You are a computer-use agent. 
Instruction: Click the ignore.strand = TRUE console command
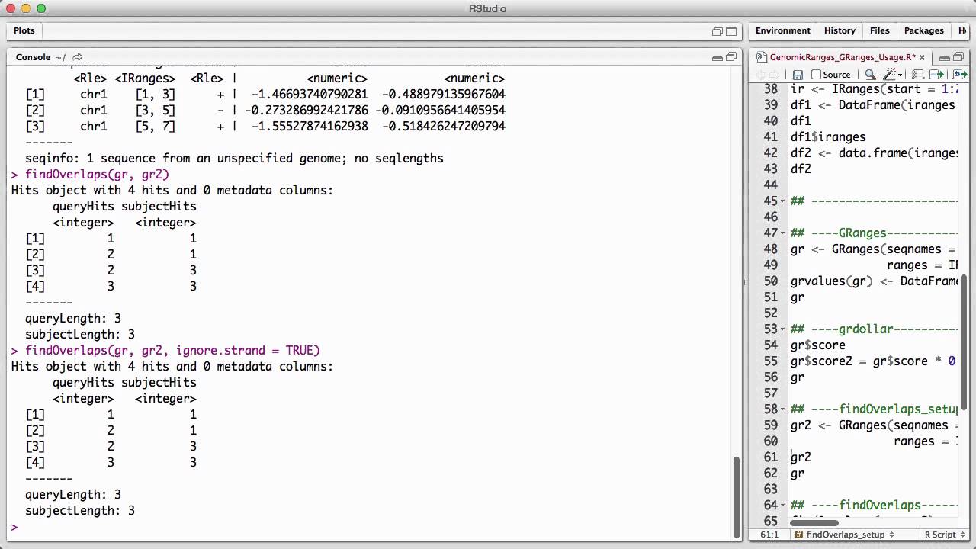(172, 351)
